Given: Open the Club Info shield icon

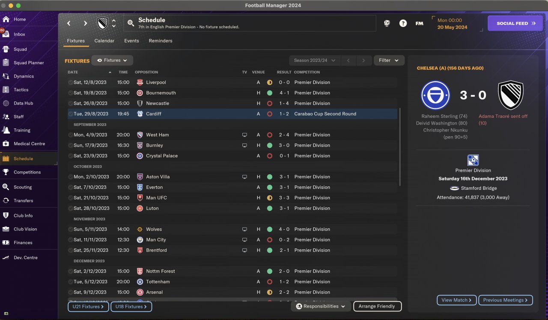Looking at the screenshot, I should tap(6, 215).
